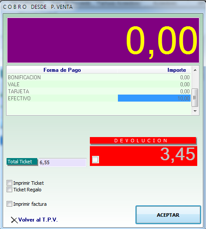This screenshot has height=229, width=206.
Task: Click the TARJETA importe cell showing 0,00
Action: coord(154,91)
